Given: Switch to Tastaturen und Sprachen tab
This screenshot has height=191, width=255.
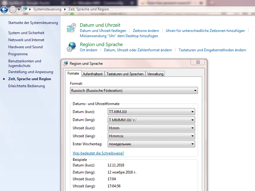Looking at the screenshot, I should 125,74.
